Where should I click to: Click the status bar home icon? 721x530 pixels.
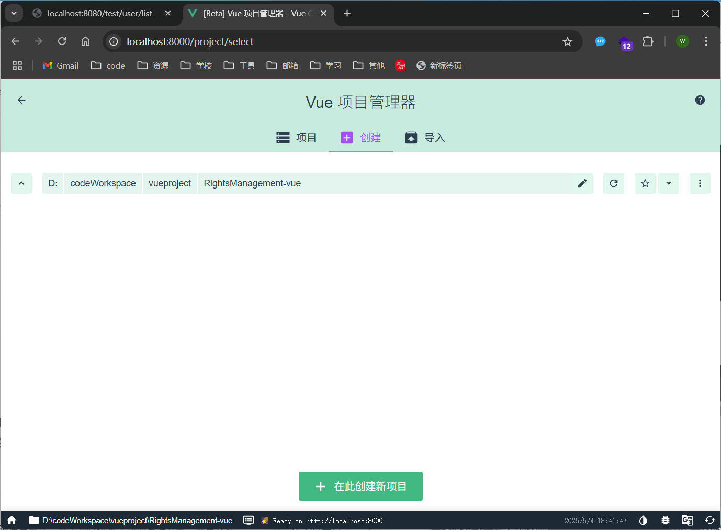tap(12, 520)
